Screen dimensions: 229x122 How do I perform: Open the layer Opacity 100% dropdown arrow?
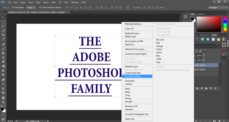(204, 56)
